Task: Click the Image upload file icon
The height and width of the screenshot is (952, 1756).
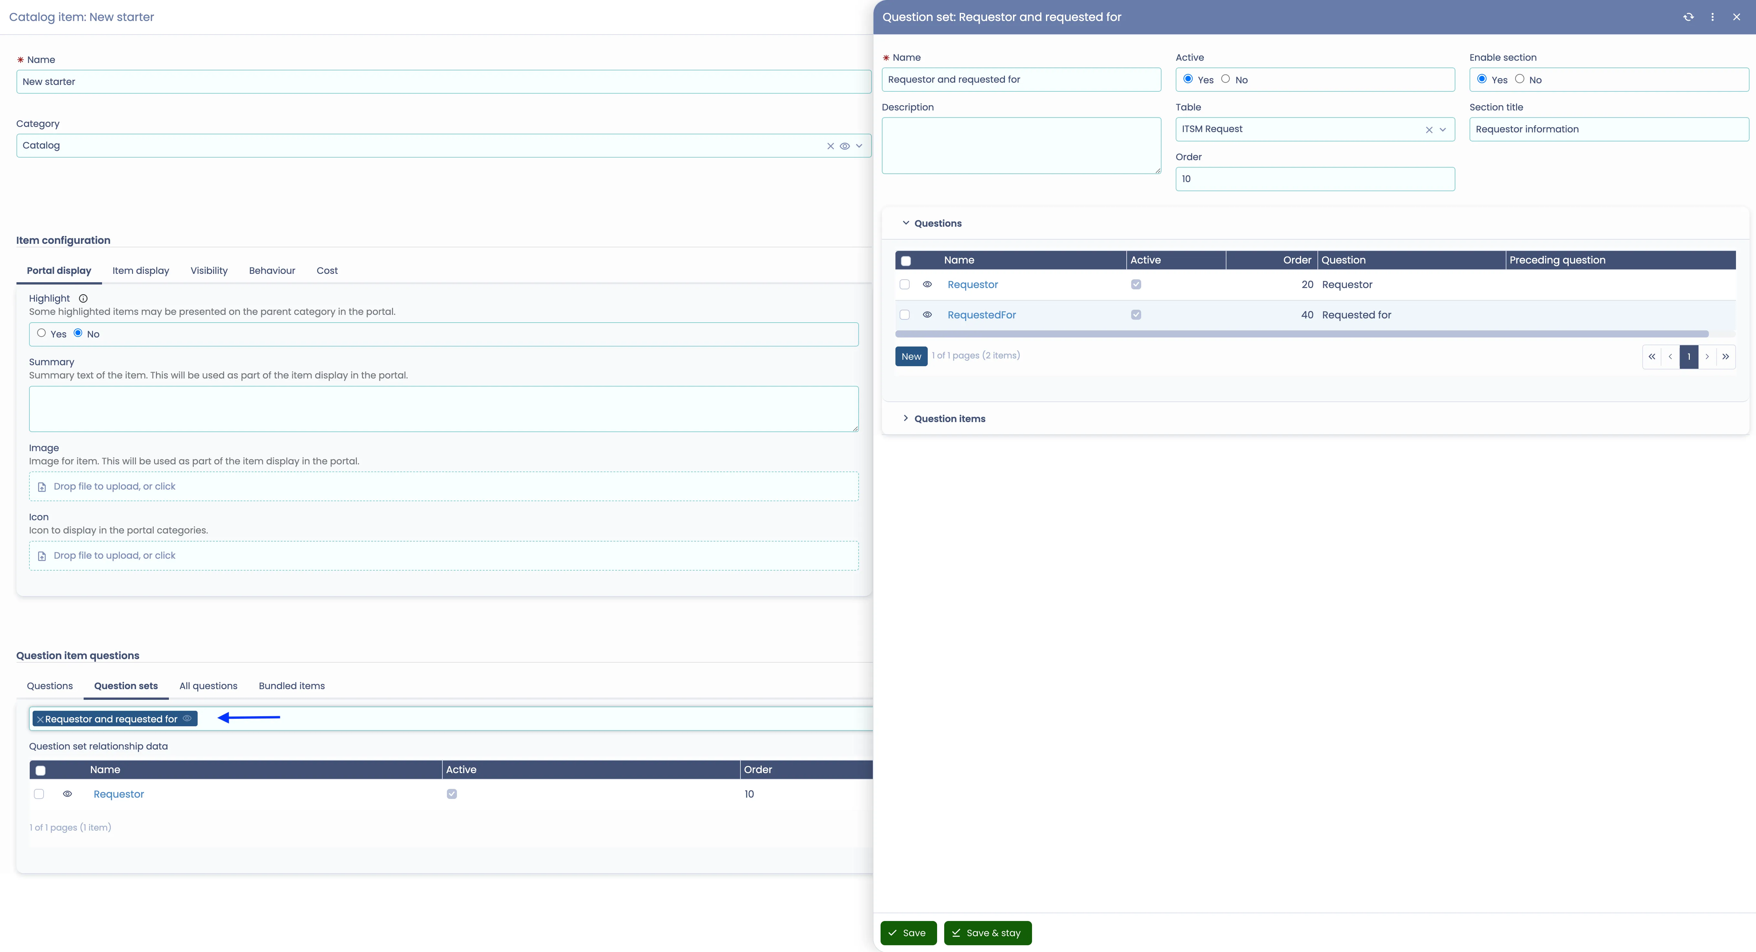Action: (42, 487)
